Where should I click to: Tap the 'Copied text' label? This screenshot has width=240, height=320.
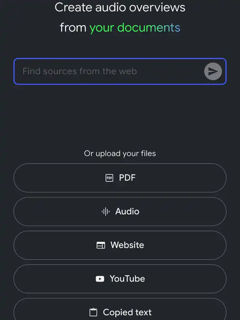coord(127,312)
